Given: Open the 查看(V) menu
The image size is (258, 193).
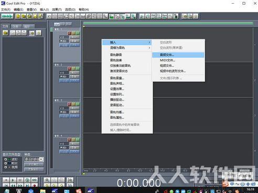Looking at the screenshot, I should pyautogui.click(x=31, y=9).
